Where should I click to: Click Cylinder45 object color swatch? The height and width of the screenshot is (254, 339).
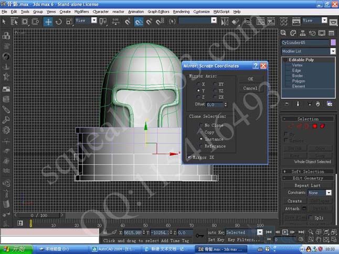click(x=333, y=42)
